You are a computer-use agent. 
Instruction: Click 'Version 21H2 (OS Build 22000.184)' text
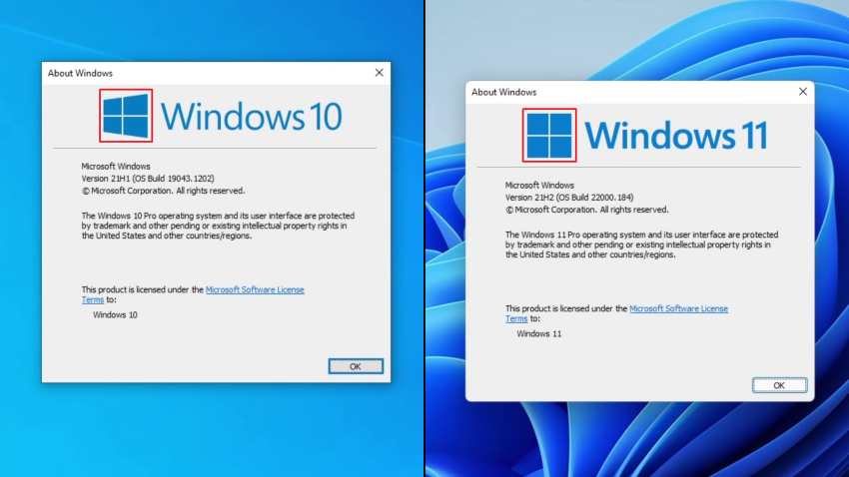tap(569, 198)
